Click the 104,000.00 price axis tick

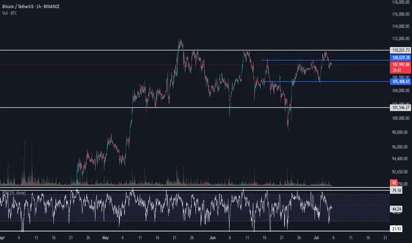(x=401, y=91)
